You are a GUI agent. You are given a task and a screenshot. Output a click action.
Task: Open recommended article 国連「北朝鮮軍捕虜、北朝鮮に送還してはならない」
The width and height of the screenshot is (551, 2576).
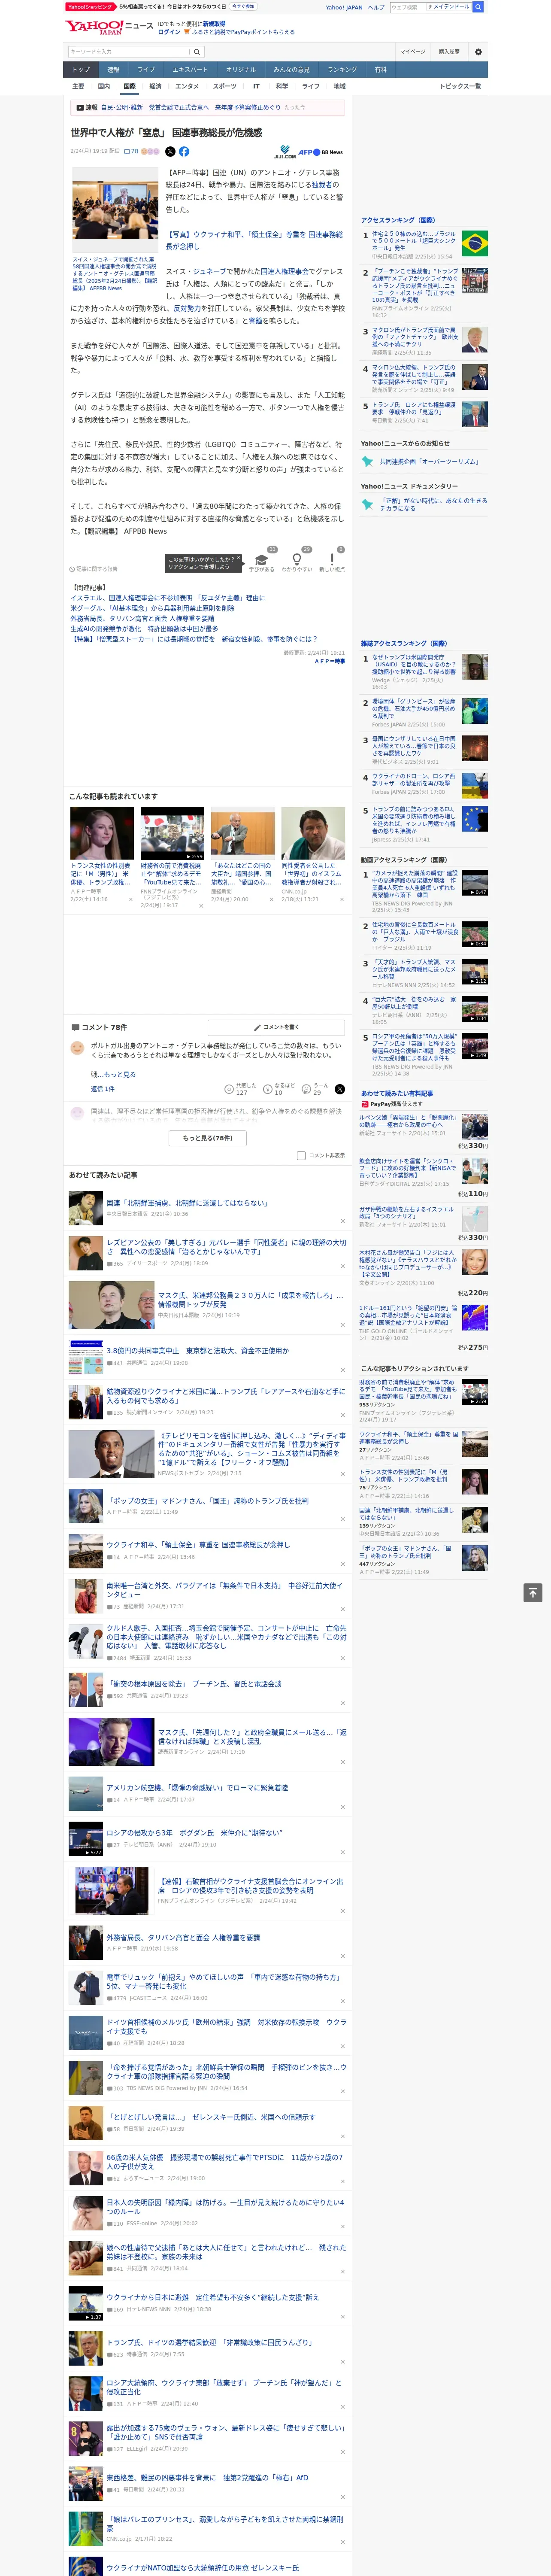tap(187, 1203)
